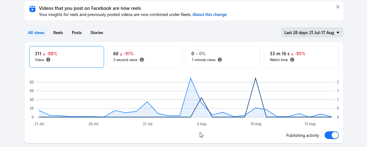Switch to the Stories tab
The height and width of the screenshot is (147, 367).
[97, 33]
